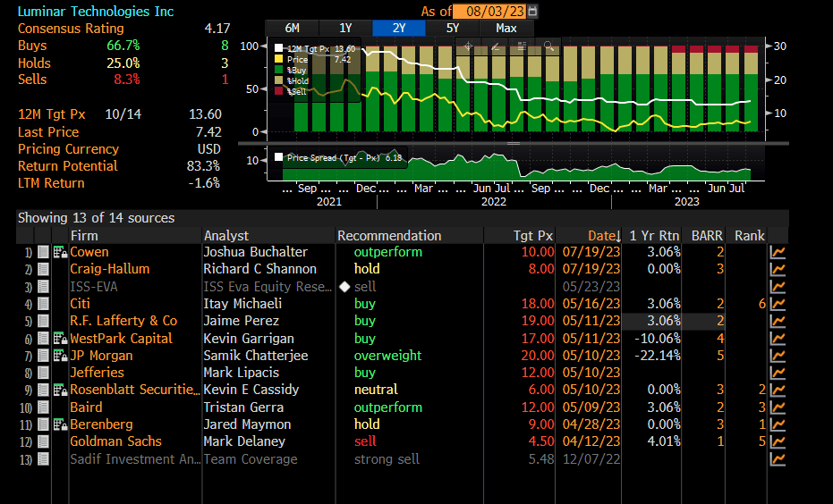Open the chart icon for WestPark Capital row
Viewport: 833px width, 504px height.
click(778, 339)
